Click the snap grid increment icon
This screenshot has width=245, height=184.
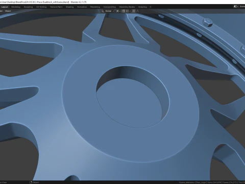coord(127,11)
